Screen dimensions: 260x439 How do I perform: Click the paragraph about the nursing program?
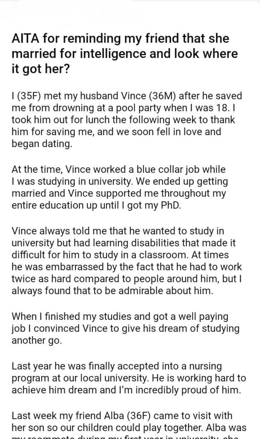point(127,379)
